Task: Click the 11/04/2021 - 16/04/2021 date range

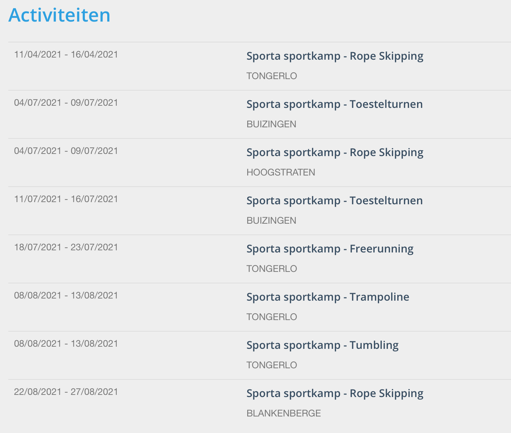Action: click(x=66, y=54)
